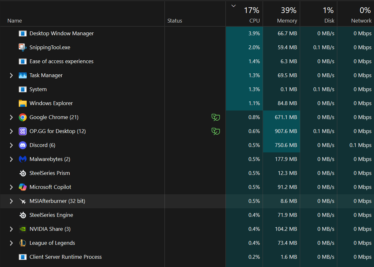The image size is (374, 267).
Task: Expand the MSIAfterburner (32 bit) group
Action: point(11,201)
